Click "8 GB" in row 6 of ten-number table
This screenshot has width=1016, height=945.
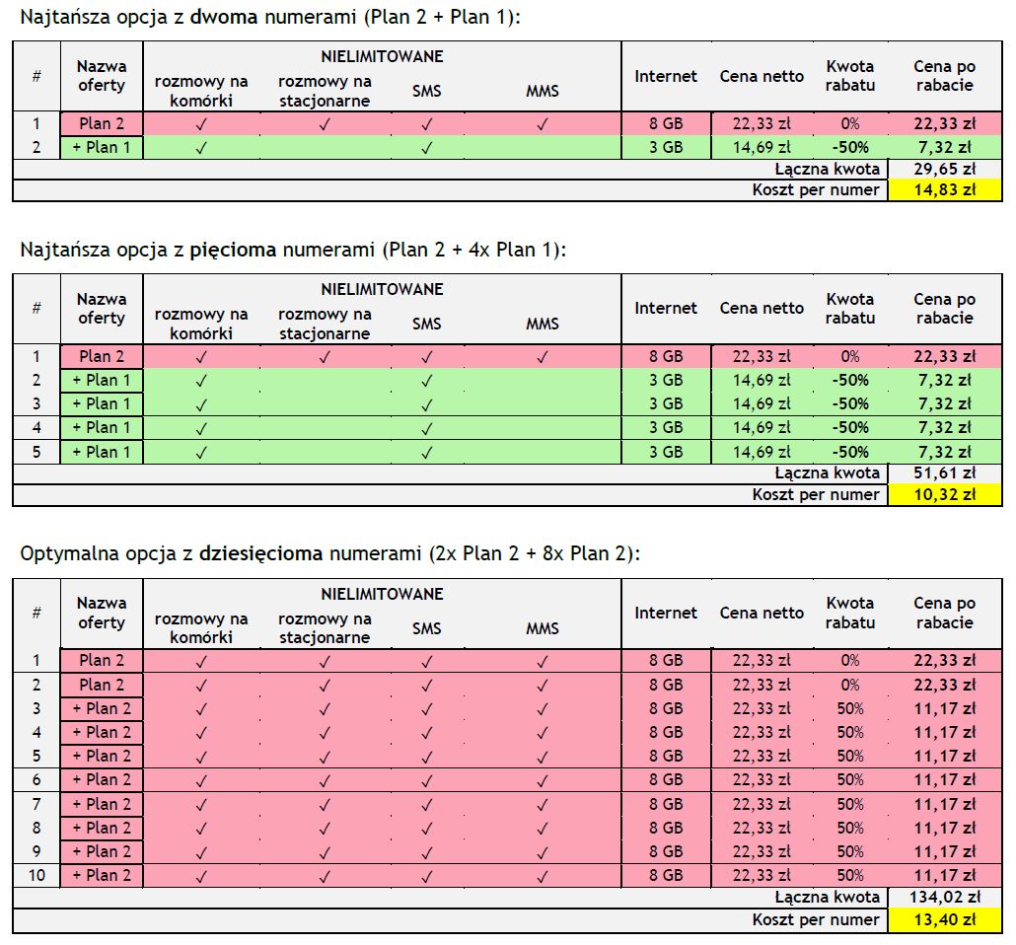(x=666, y=779)
